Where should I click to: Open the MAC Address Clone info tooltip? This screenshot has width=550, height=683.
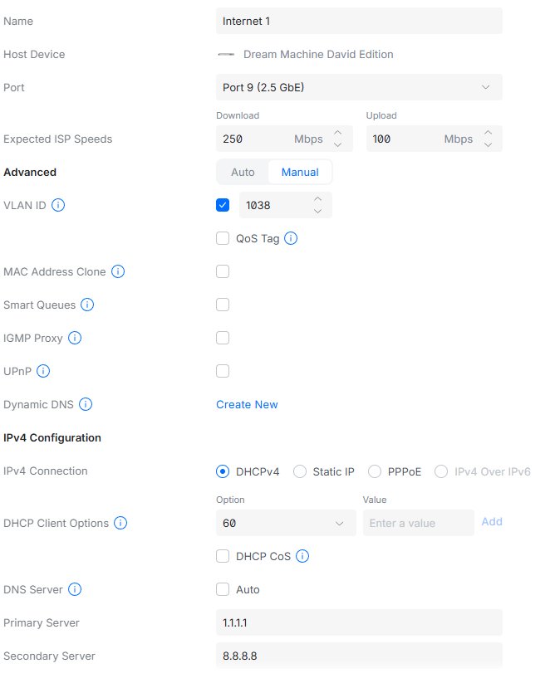point(118,271)
